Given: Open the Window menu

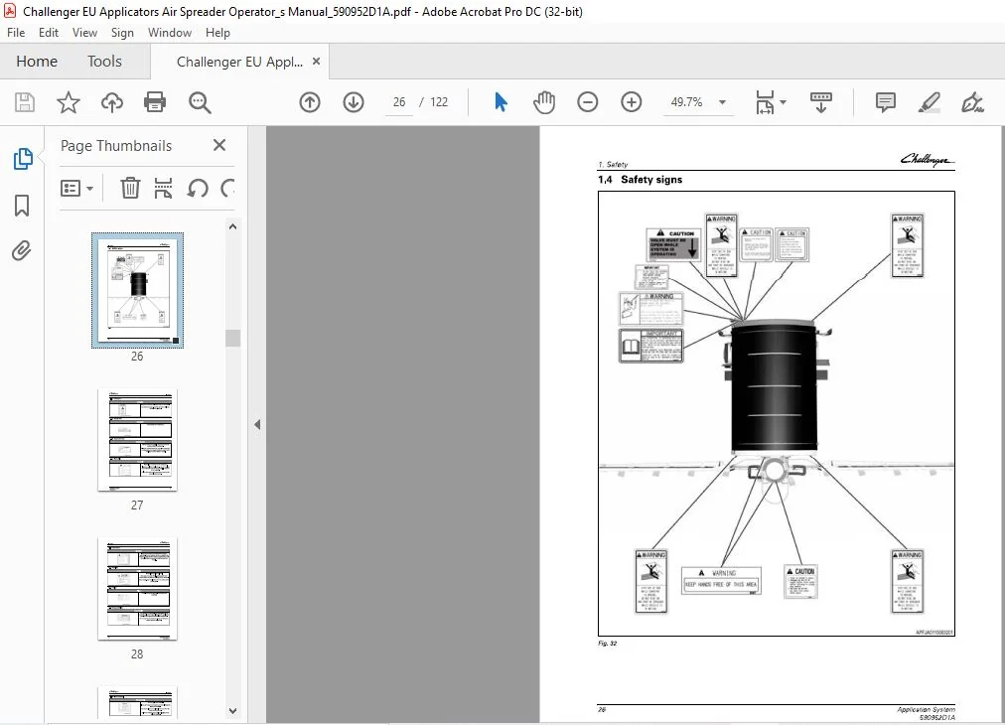Looking at the screenshot, I should click(x=169, y=33).
